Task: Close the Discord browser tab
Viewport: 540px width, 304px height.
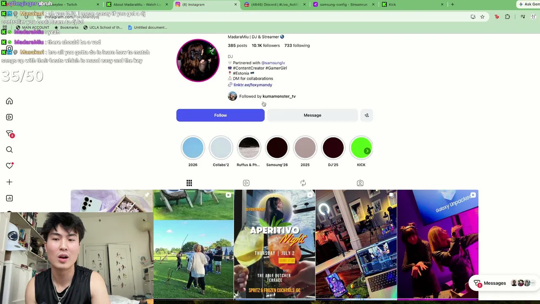Action: click(x=304, y=5)
